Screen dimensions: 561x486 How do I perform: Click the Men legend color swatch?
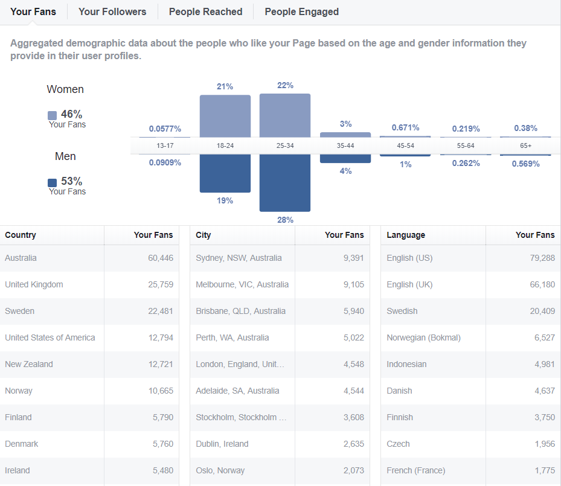[53, 182]
